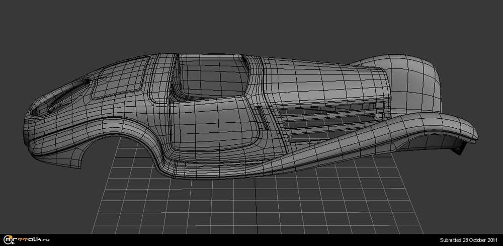This screenshot has width=503, height=246.
Task: Click the black bottom bar of the image
Action: click(x=251, y=240)
